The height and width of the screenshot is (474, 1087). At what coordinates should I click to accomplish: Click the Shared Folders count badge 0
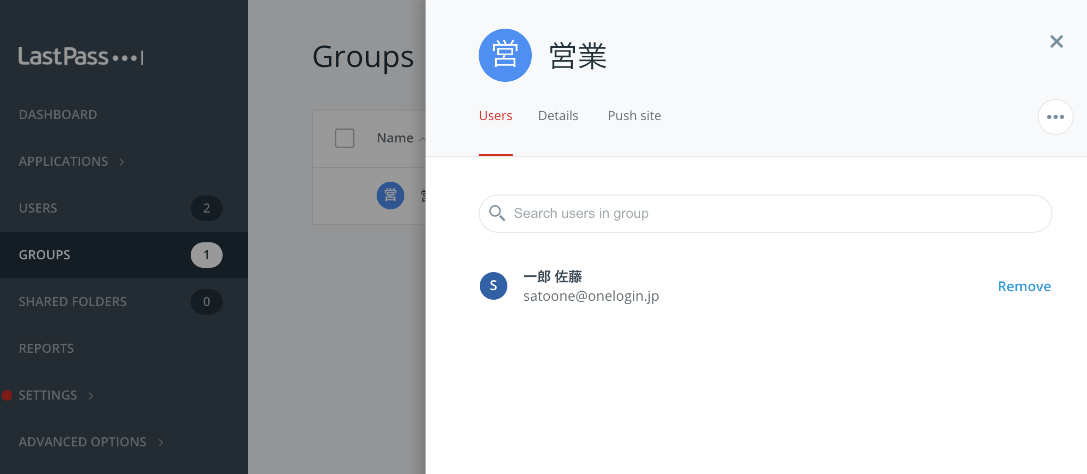207,302
